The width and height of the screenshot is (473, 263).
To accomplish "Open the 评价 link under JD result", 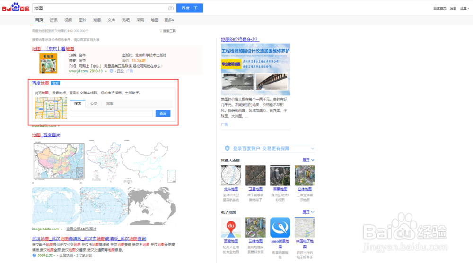I will [x=120, y=71].
